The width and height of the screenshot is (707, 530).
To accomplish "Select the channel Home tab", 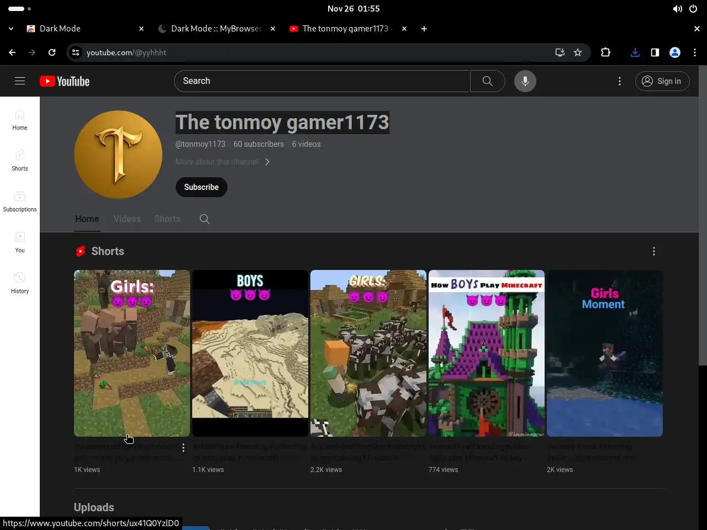I will point(87,219).
